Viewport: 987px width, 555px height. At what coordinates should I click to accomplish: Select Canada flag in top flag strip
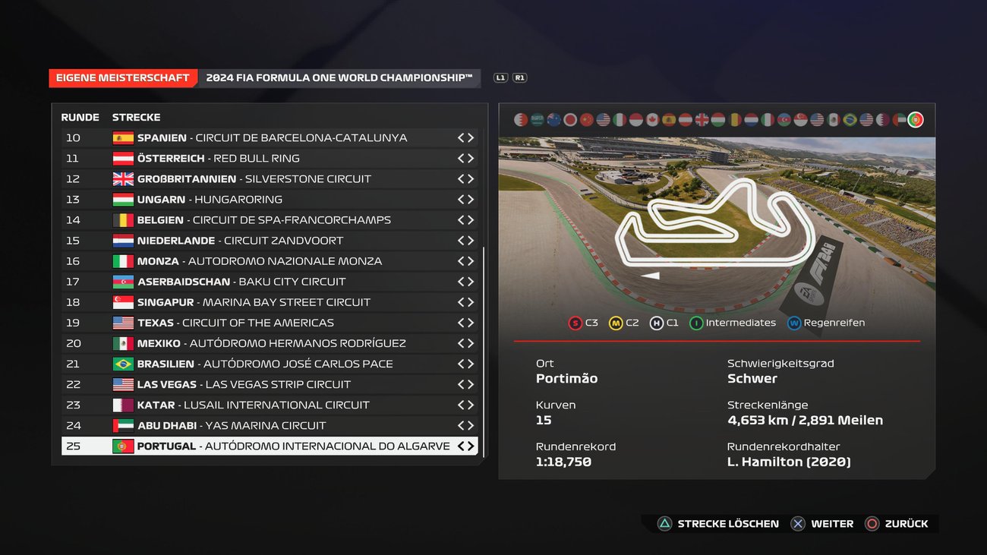point(652,120)
